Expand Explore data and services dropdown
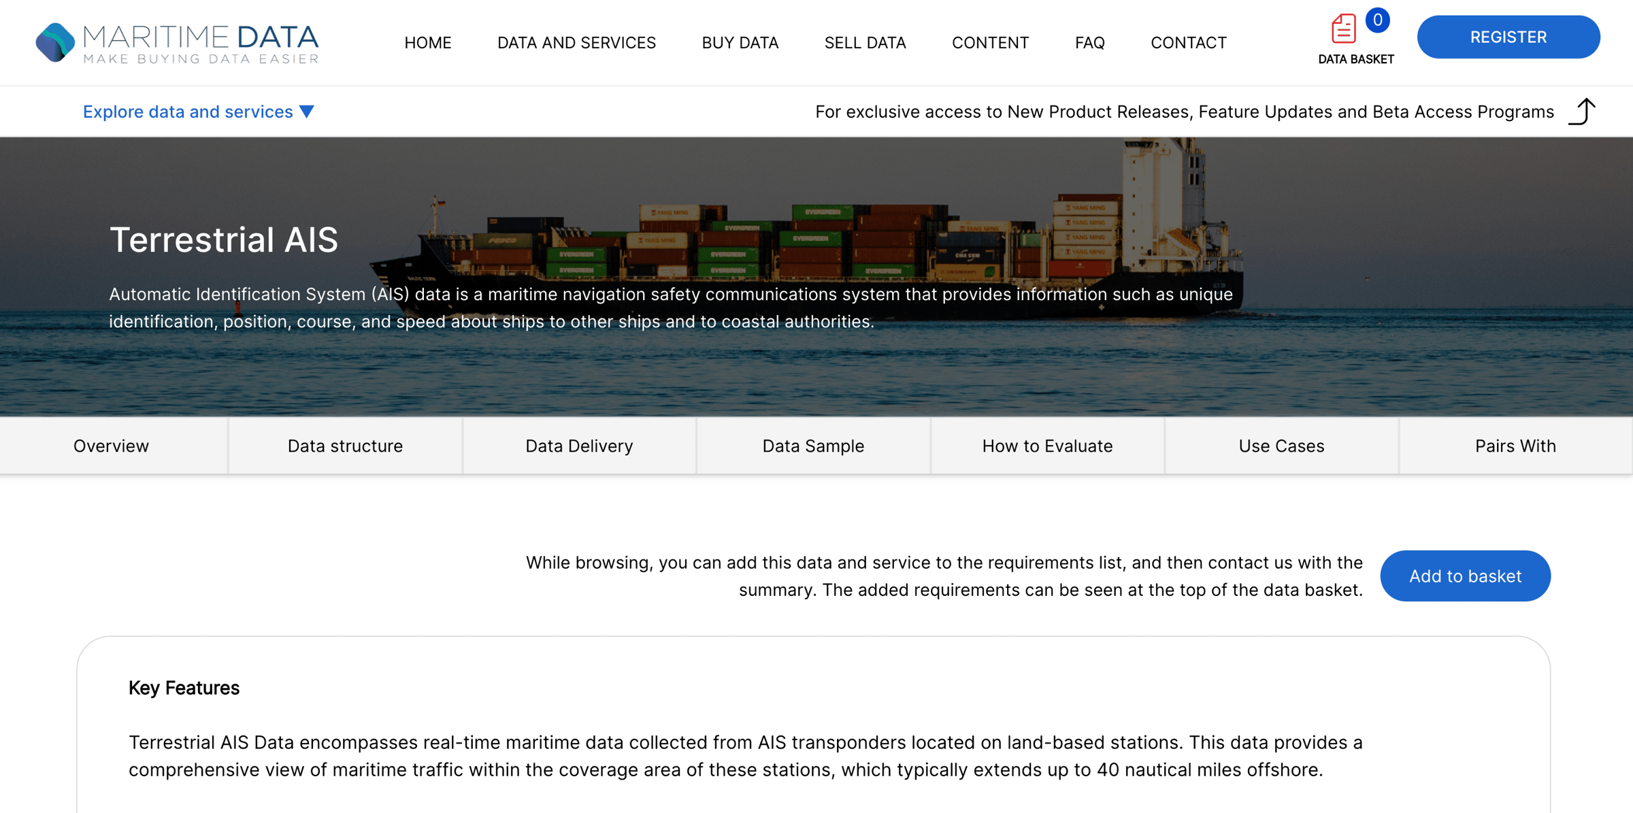 tap(188, 112)
